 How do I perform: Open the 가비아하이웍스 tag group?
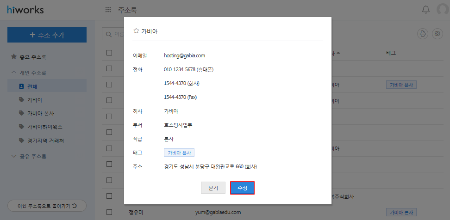(44, 127)
